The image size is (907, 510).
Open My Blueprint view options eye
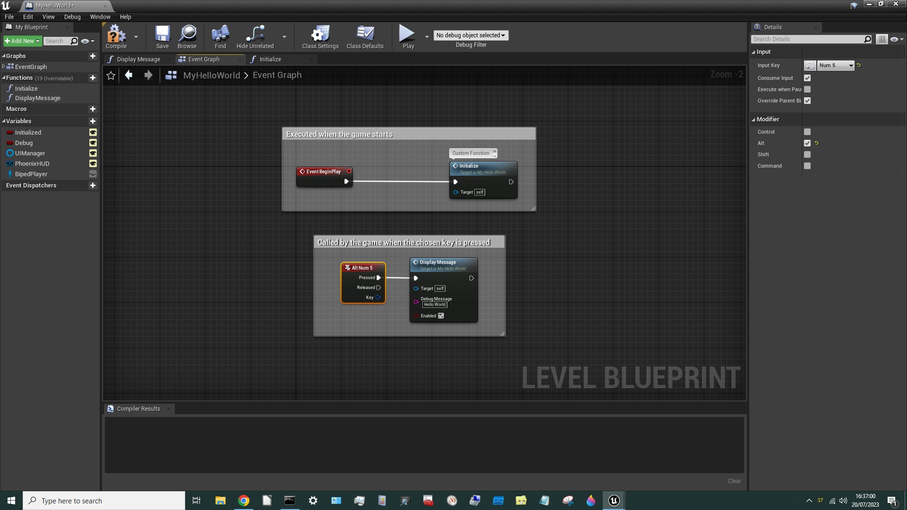(x=87, y=41)
